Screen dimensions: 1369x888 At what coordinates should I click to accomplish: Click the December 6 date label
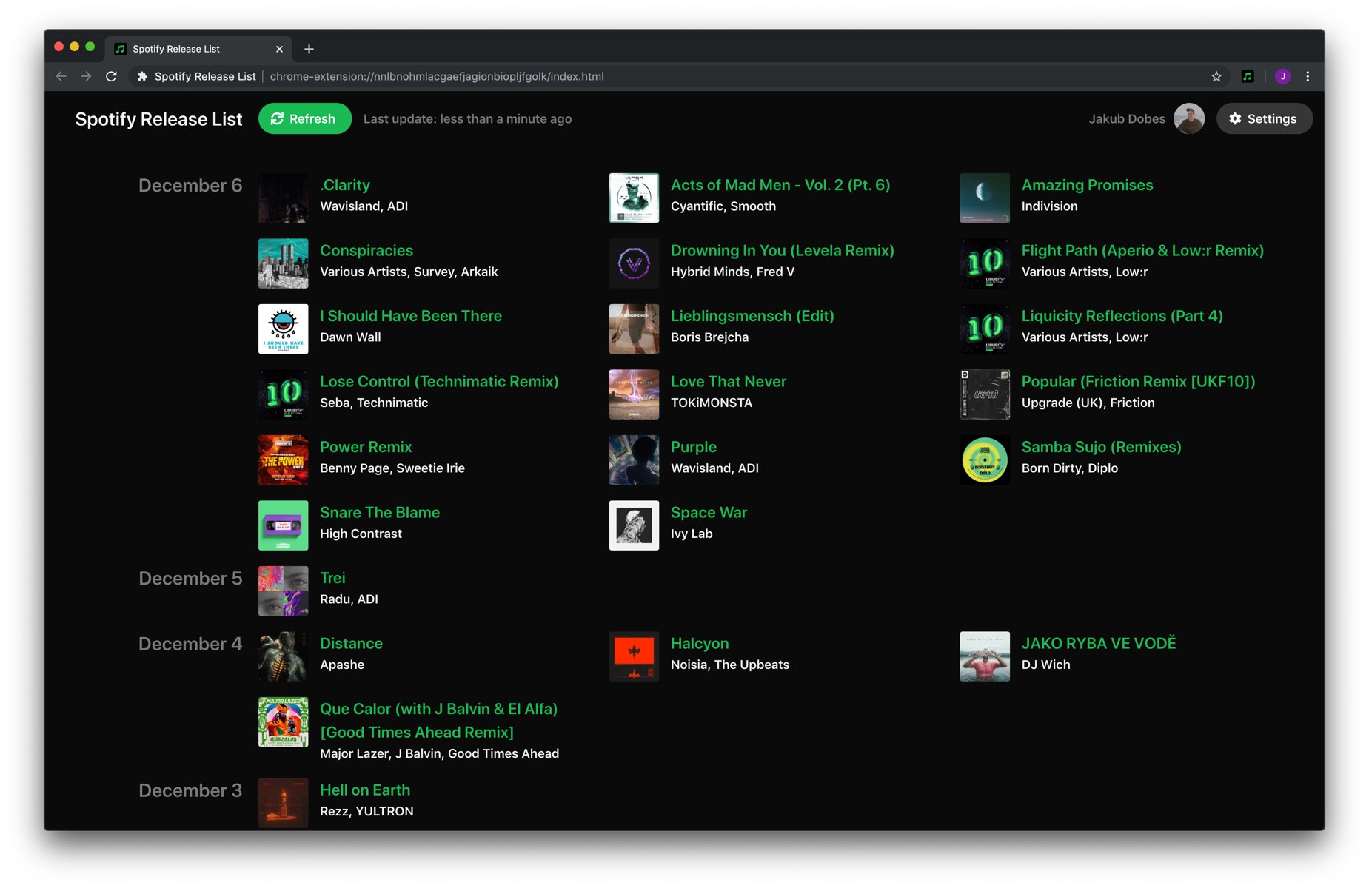pyautogui.click(x=190, y=186)
